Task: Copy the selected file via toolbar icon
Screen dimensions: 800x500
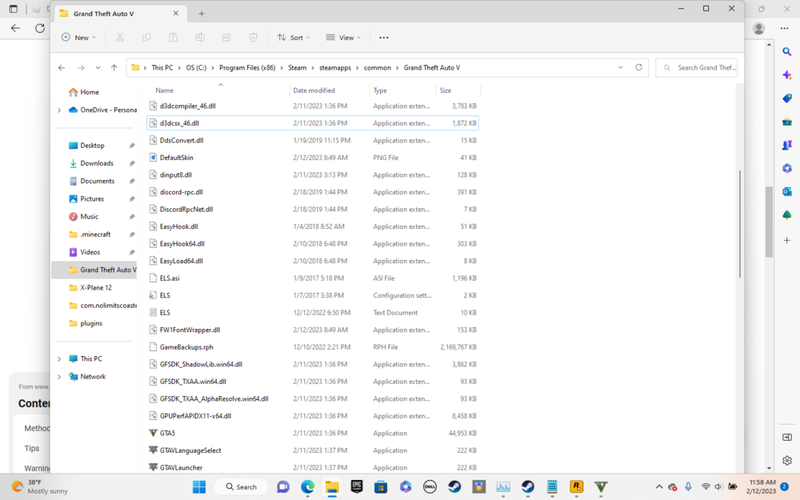Action: coord(146,37)
